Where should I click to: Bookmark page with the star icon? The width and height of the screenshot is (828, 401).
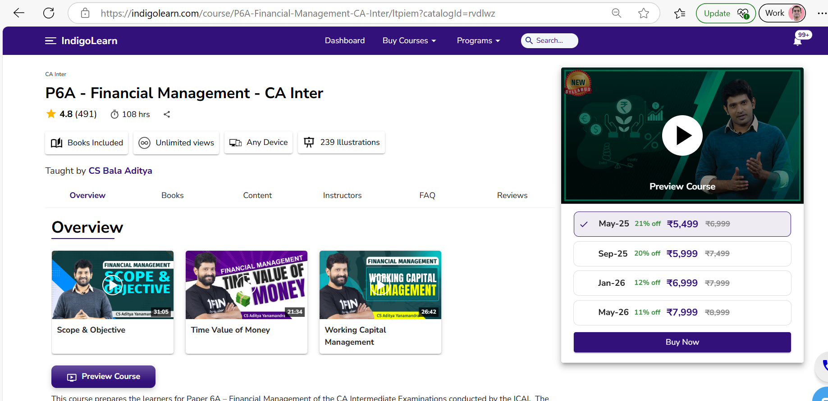(x=644, y=14)
